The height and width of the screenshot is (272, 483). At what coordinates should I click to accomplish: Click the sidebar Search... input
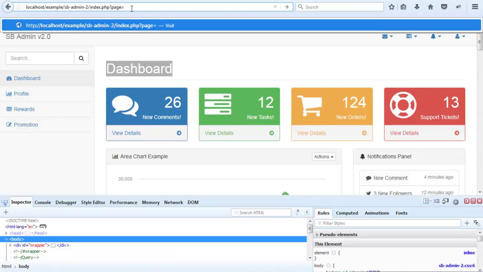point(40,58)
